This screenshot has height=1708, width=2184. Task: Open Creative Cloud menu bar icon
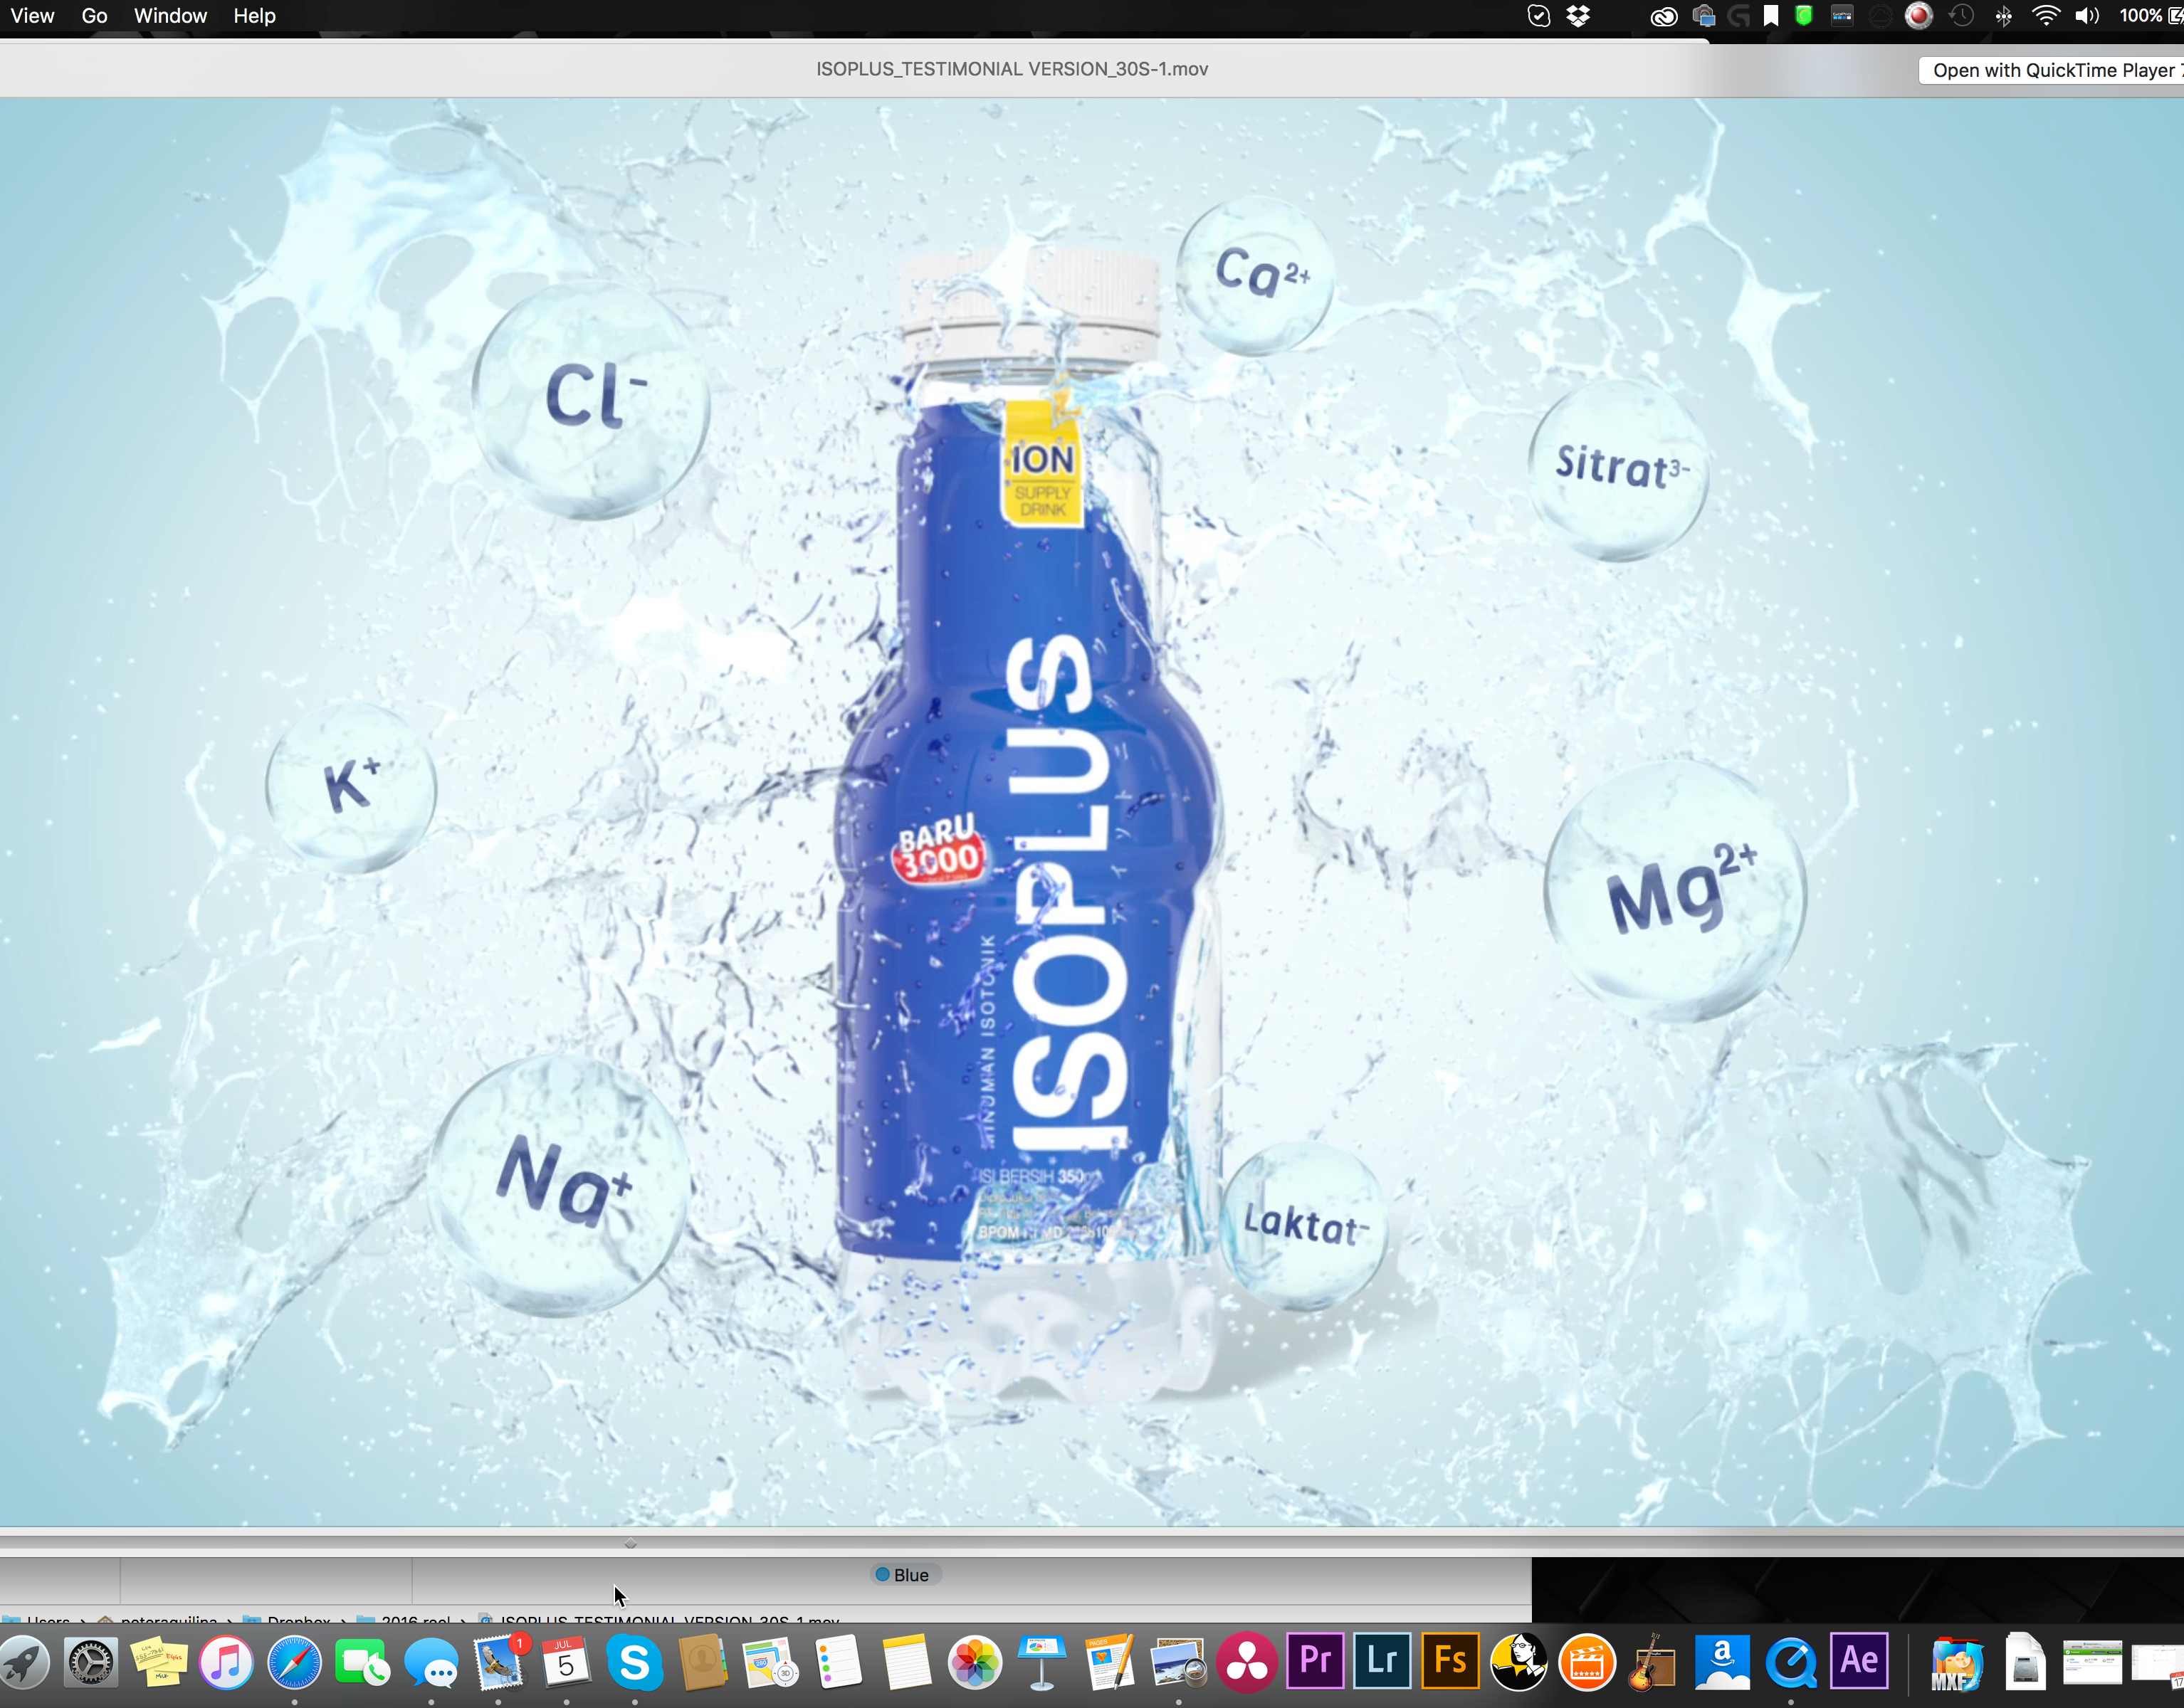(1664, 16)
